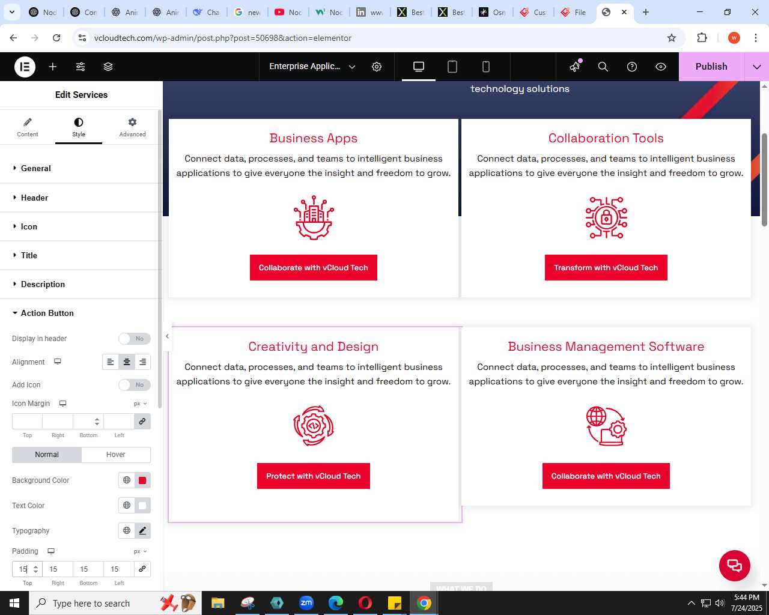Screen dimensions: 769x615
Task: Click the Padding Top input field
Action: tap(27, 569)
